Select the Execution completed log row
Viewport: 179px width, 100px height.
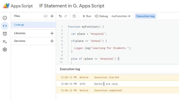tap(117, 90)
